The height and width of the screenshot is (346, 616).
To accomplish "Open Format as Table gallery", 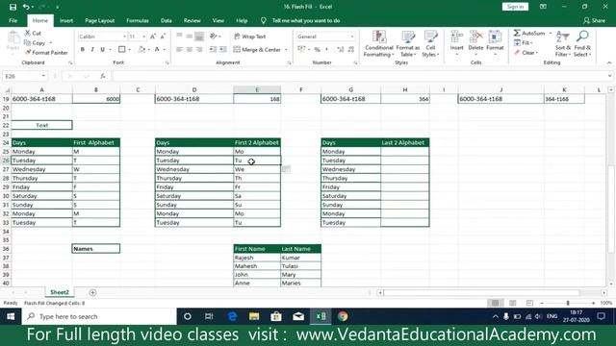I will (407, 43).
